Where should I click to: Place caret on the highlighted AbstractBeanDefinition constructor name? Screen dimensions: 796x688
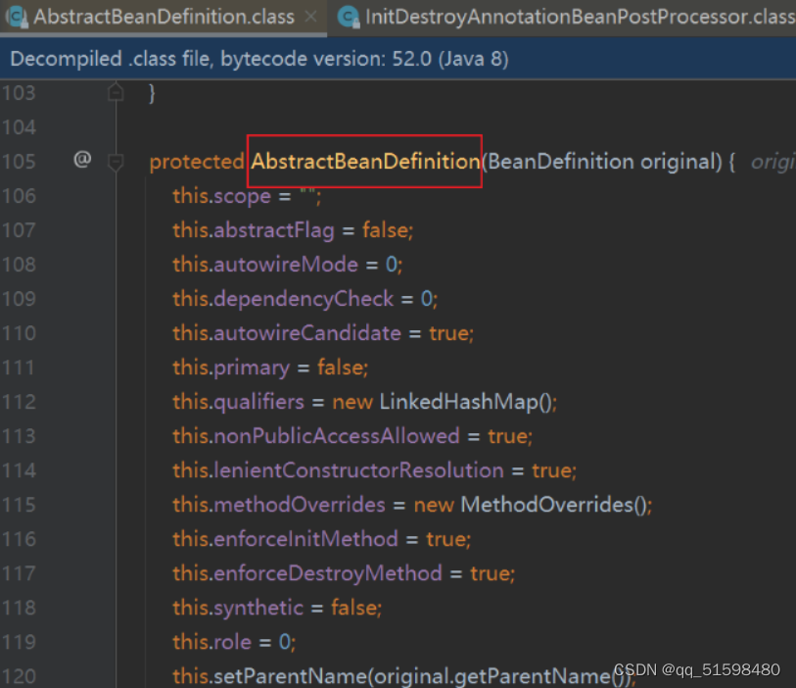(363, 162)
